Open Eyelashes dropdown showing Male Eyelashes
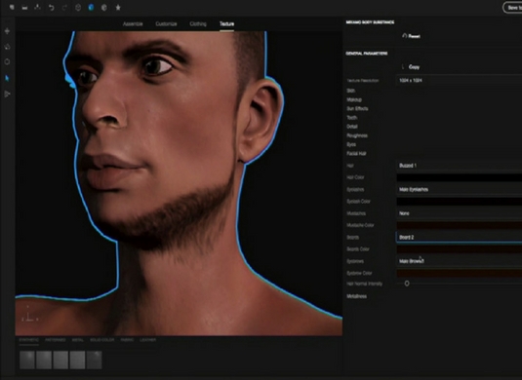The width and height of the screenshot is (522, 380). (460, 189)
